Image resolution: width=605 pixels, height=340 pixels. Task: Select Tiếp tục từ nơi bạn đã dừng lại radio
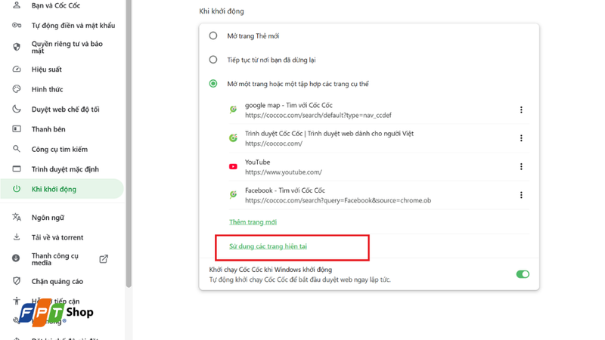click(x=213, y=60)
